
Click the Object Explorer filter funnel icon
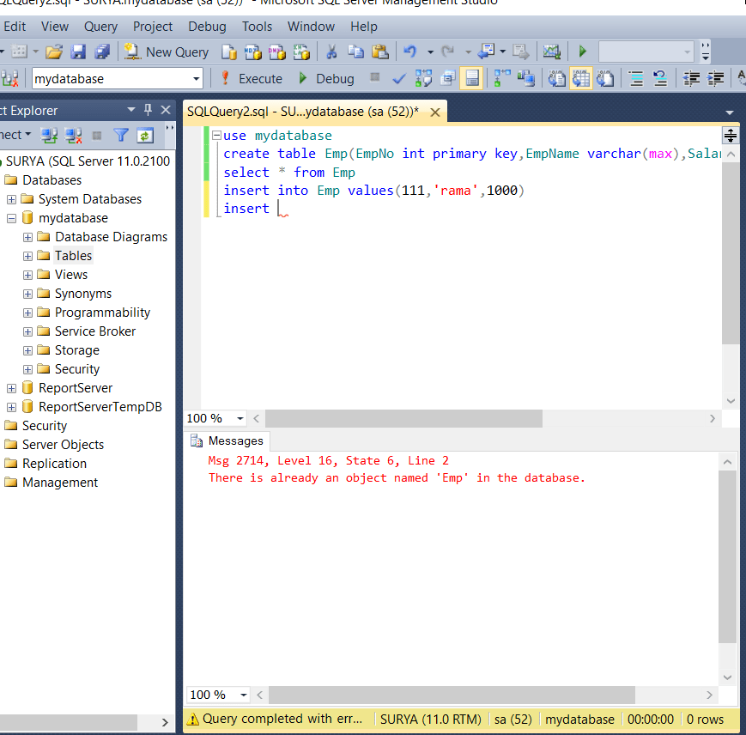[121, 136]
